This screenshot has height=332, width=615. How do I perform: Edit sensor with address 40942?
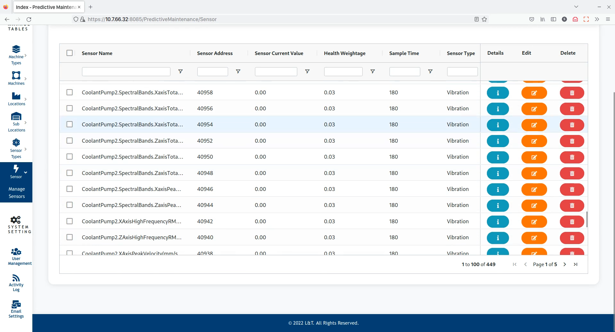534,222
